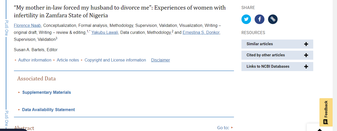Screen dimensions: 337x131
Task: Open the Disclaimer link
Action: [x=161, y=60]
